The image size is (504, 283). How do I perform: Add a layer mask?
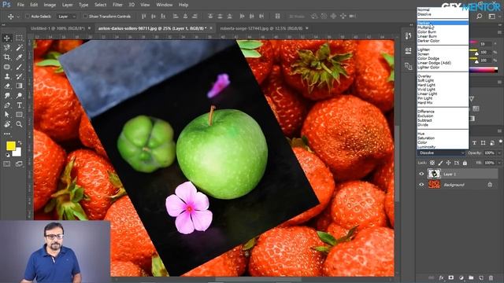(451, 277)
